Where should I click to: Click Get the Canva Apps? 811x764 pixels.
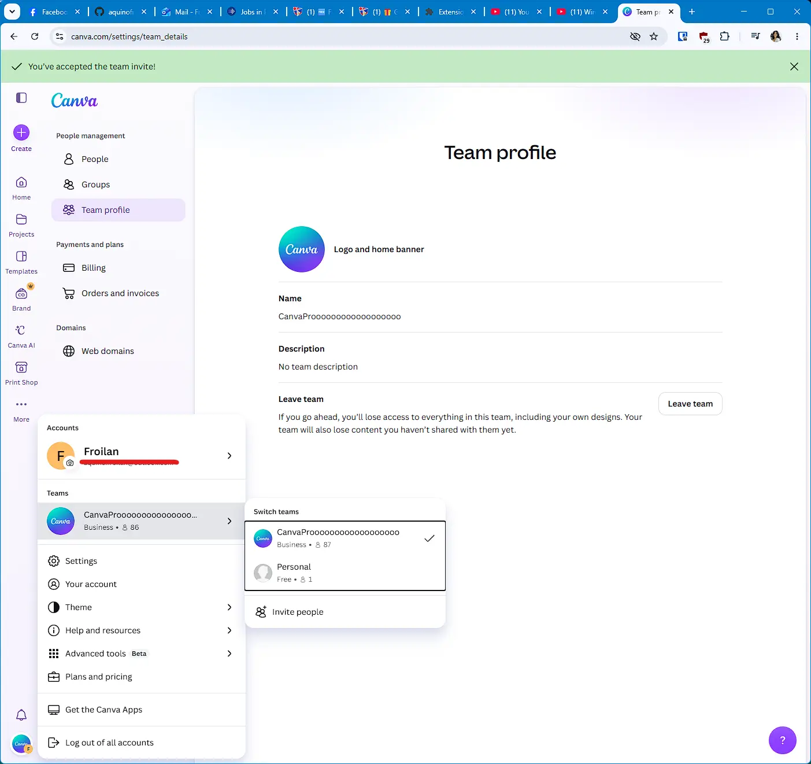tap(142, 710)
